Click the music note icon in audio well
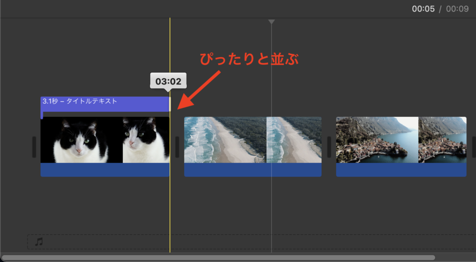The height and width of the screenshot is (262, 476). tap(39, 242)
